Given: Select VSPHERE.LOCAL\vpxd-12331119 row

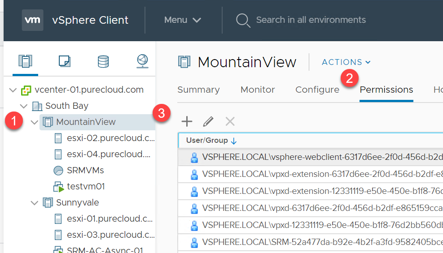Looking at the screenshot, I should pos(311,225).
